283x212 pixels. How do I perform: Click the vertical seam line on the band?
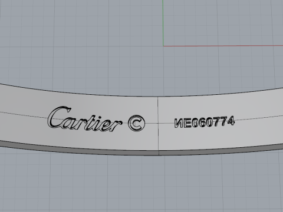tap(158, 124)
